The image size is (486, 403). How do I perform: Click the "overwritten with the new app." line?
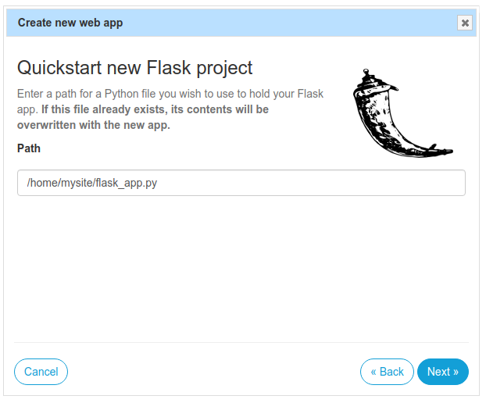click(94, 125)
